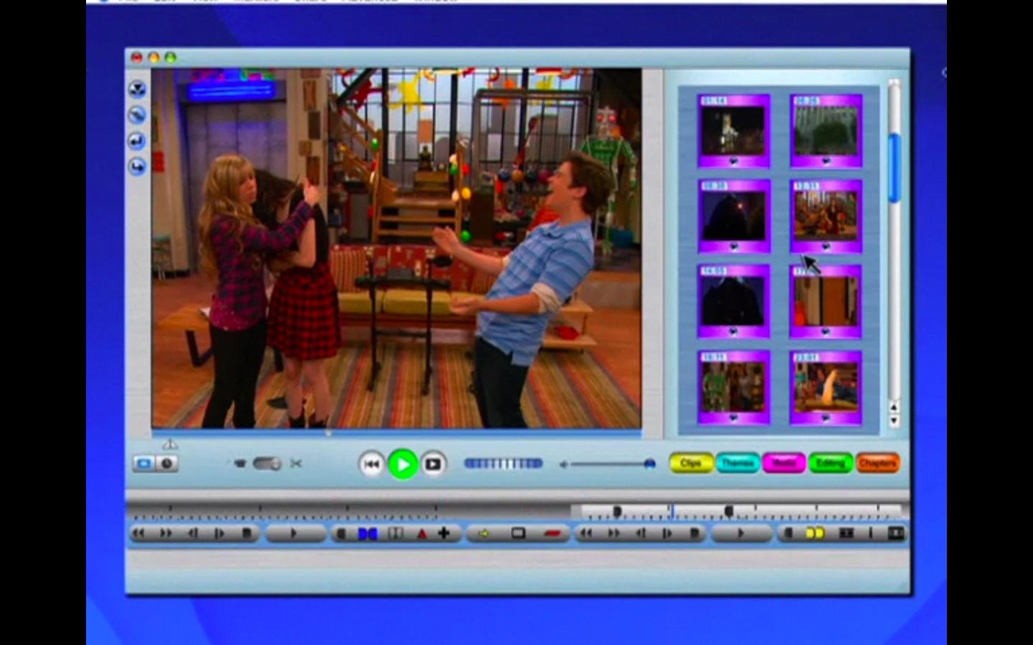Click the clips pane scrollbar down arrow
The width and height of the screenshot is (1033, 645).
pyautogui.click(x=894, y=421)
